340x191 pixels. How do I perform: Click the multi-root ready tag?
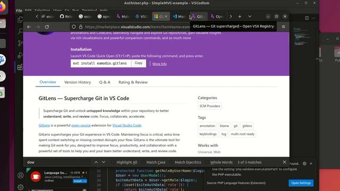(242, 134)
